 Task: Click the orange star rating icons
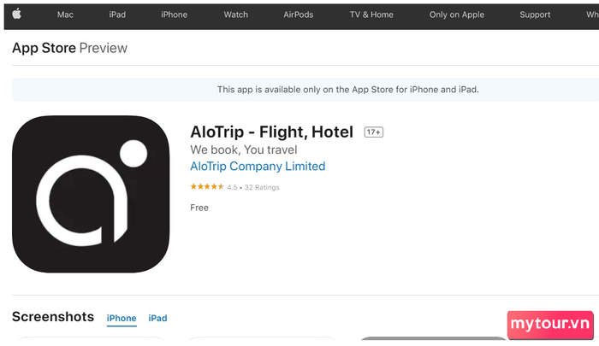click(207, 186)
